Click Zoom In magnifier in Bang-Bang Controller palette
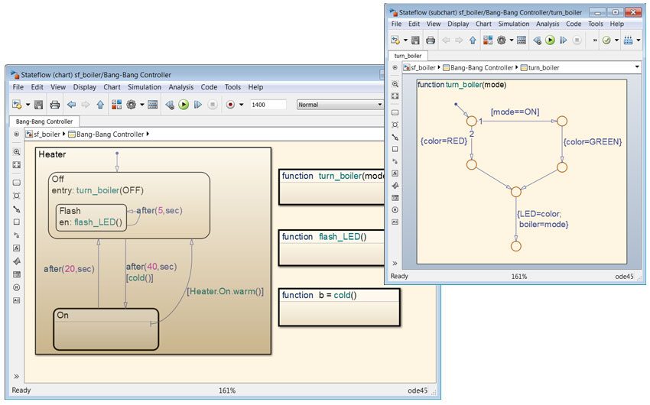The width and height of the screenshot is (650, 405). coord(16,152)
